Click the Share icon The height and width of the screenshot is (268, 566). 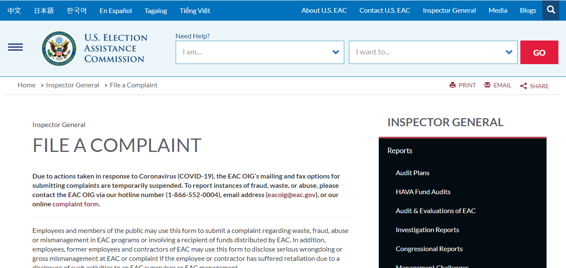coord(523,86)
